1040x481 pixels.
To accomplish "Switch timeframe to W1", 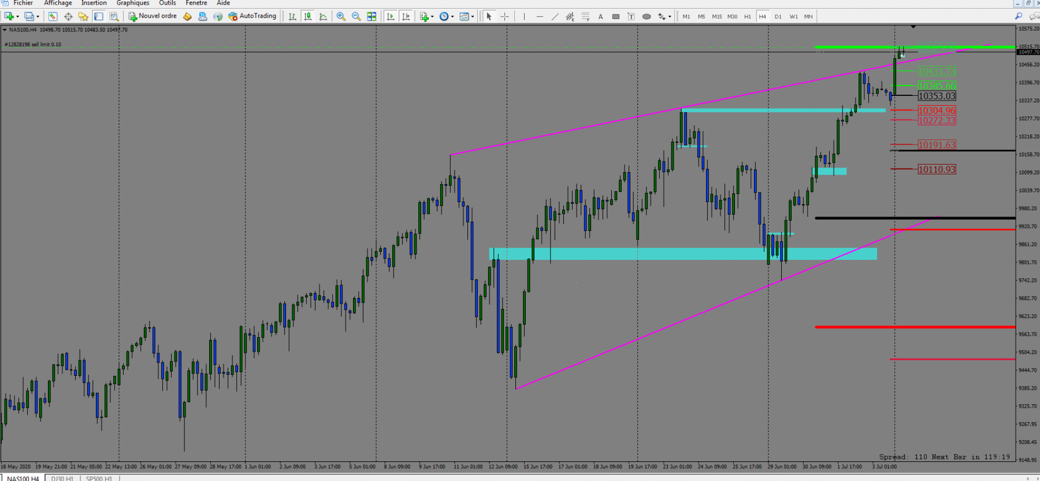I will pos(794,16).
